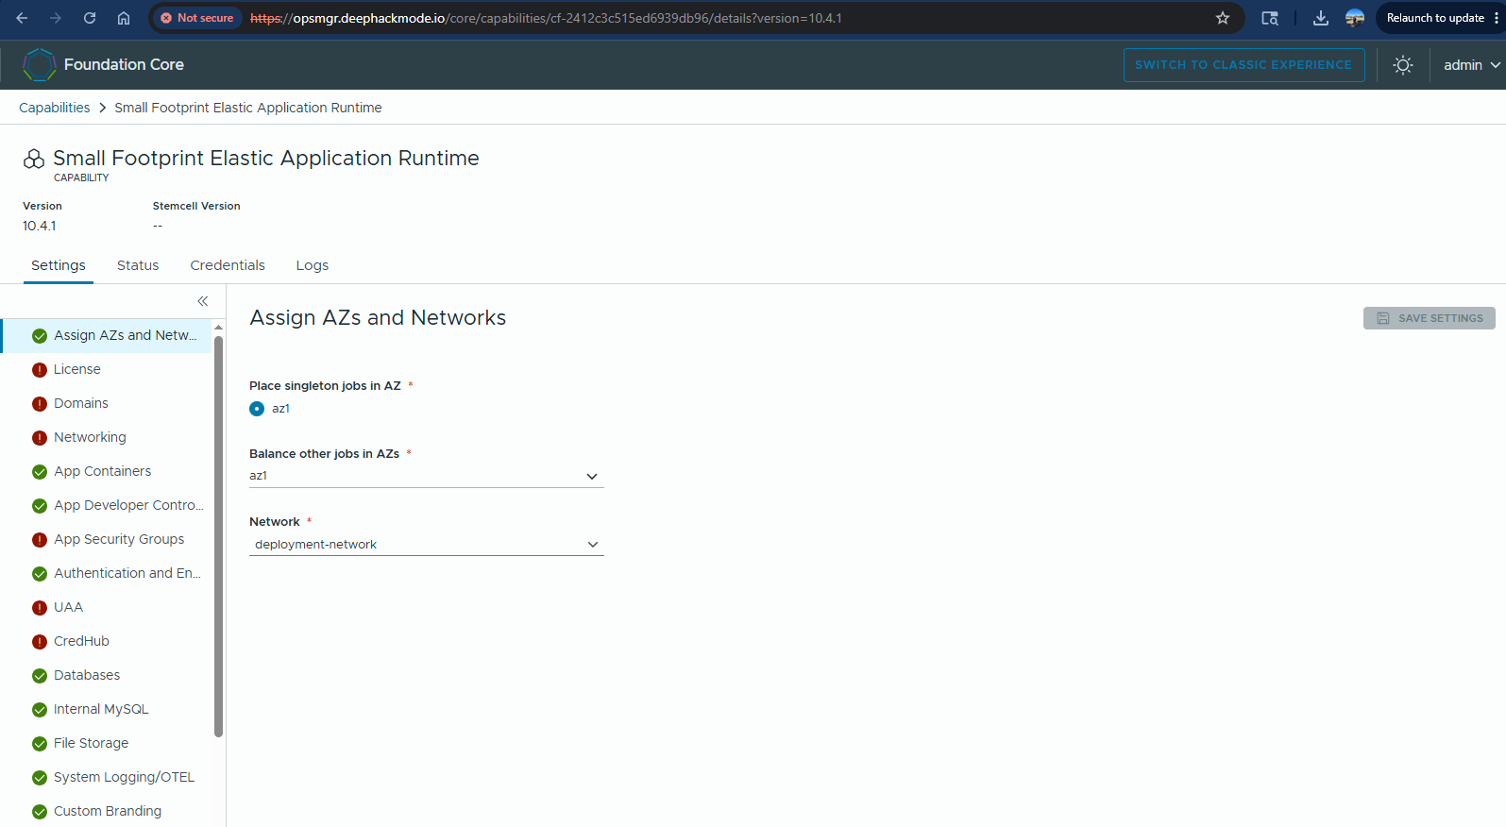Click green check icon beside App Containers
Viewport: 1506px width, 827px height.
point(40,472)
